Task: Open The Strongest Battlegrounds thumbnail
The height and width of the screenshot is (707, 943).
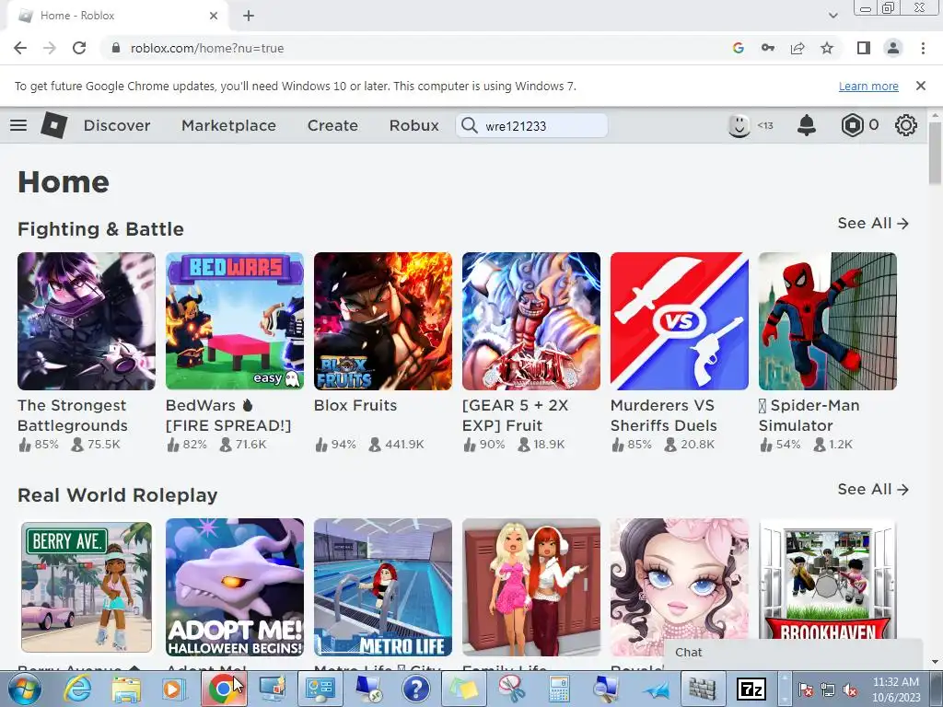Action: [x=87, y=321]
